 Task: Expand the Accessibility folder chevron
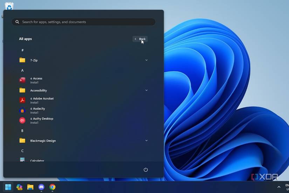146,90
